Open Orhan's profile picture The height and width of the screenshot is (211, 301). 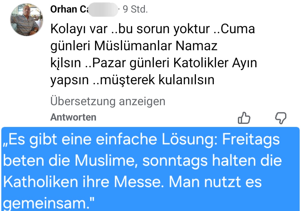[25, 20]
